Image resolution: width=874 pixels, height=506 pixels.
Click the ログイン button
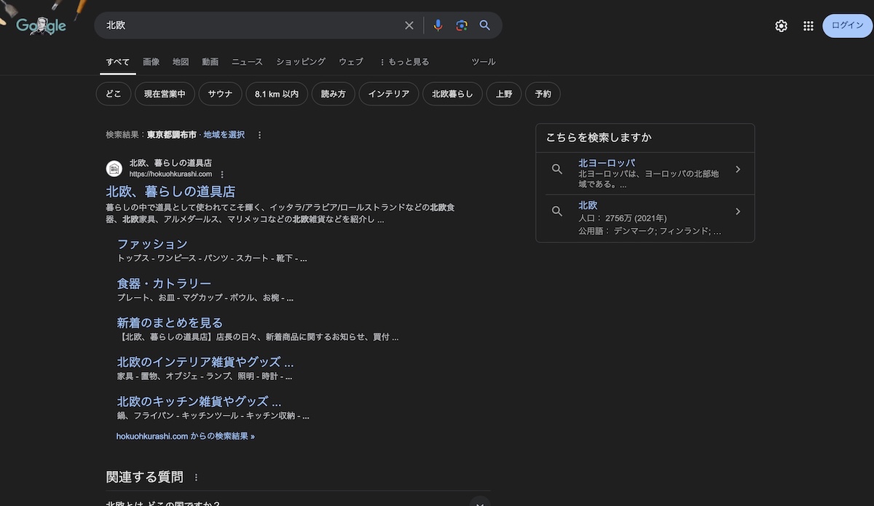[847, 25]
